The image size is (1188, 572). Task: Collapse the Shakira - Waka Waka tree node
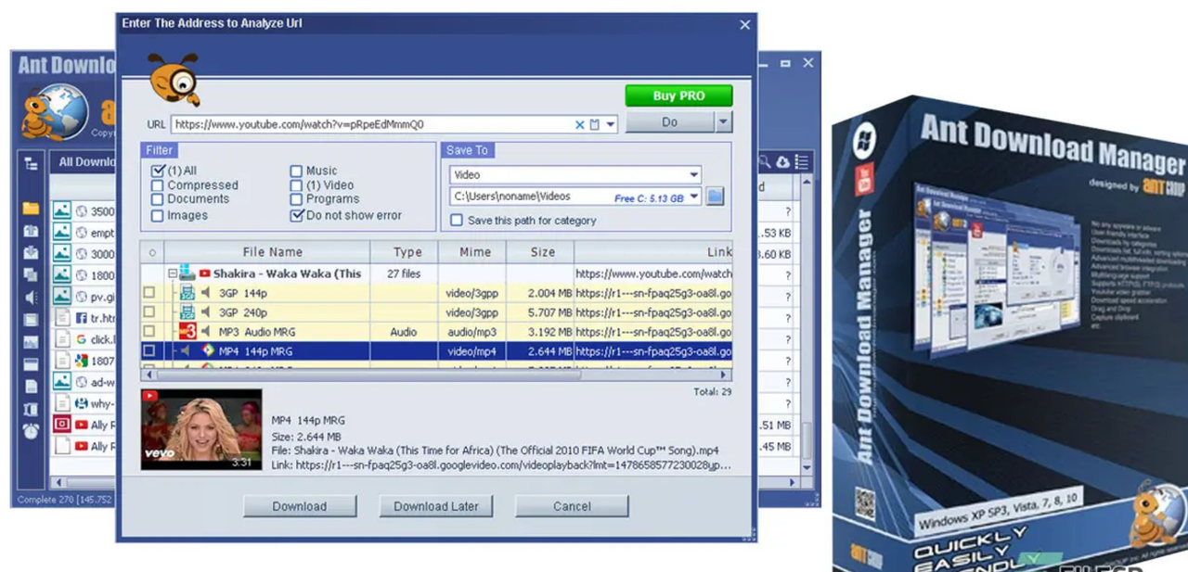[173, 273]
